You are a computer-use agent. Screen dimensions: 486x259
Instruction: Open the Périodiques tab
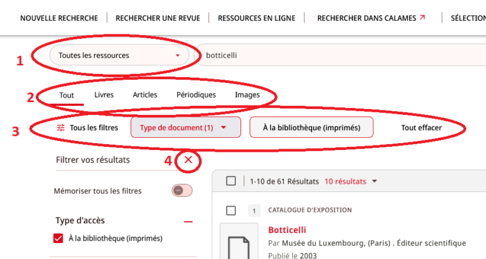coord(196,94)
